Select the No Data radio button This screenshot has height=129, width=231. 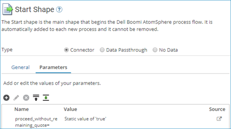coord(155,50)
